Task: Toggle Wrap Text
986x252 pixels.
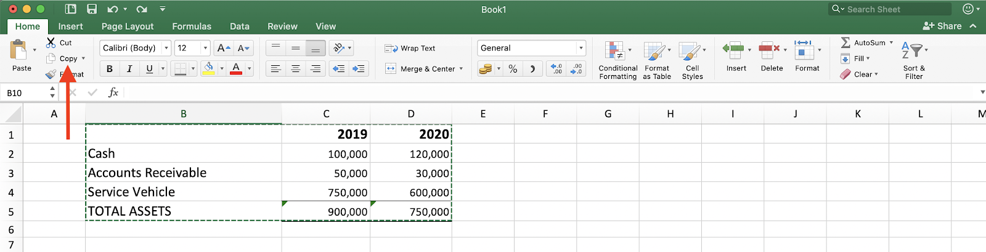Action: pyautogui.click(x=410, y=48)
